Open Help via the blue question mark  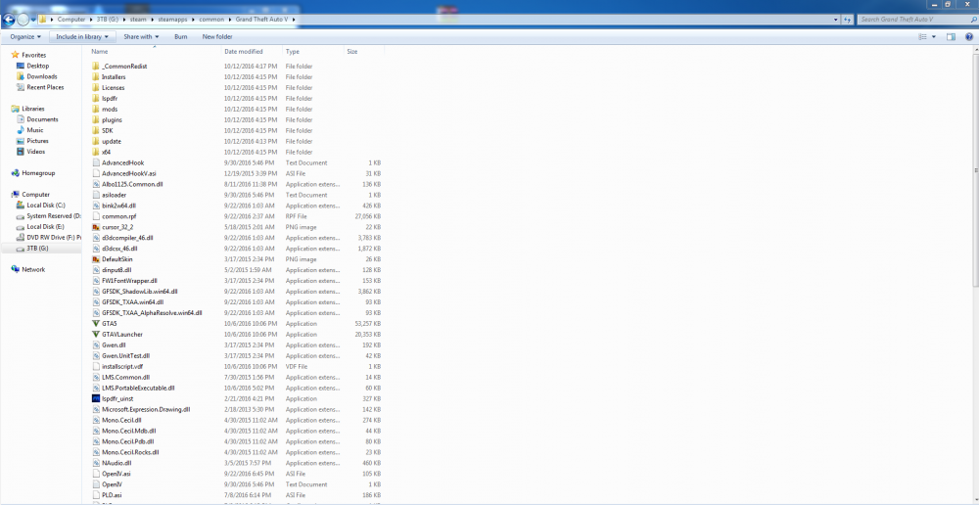[969, 37]
